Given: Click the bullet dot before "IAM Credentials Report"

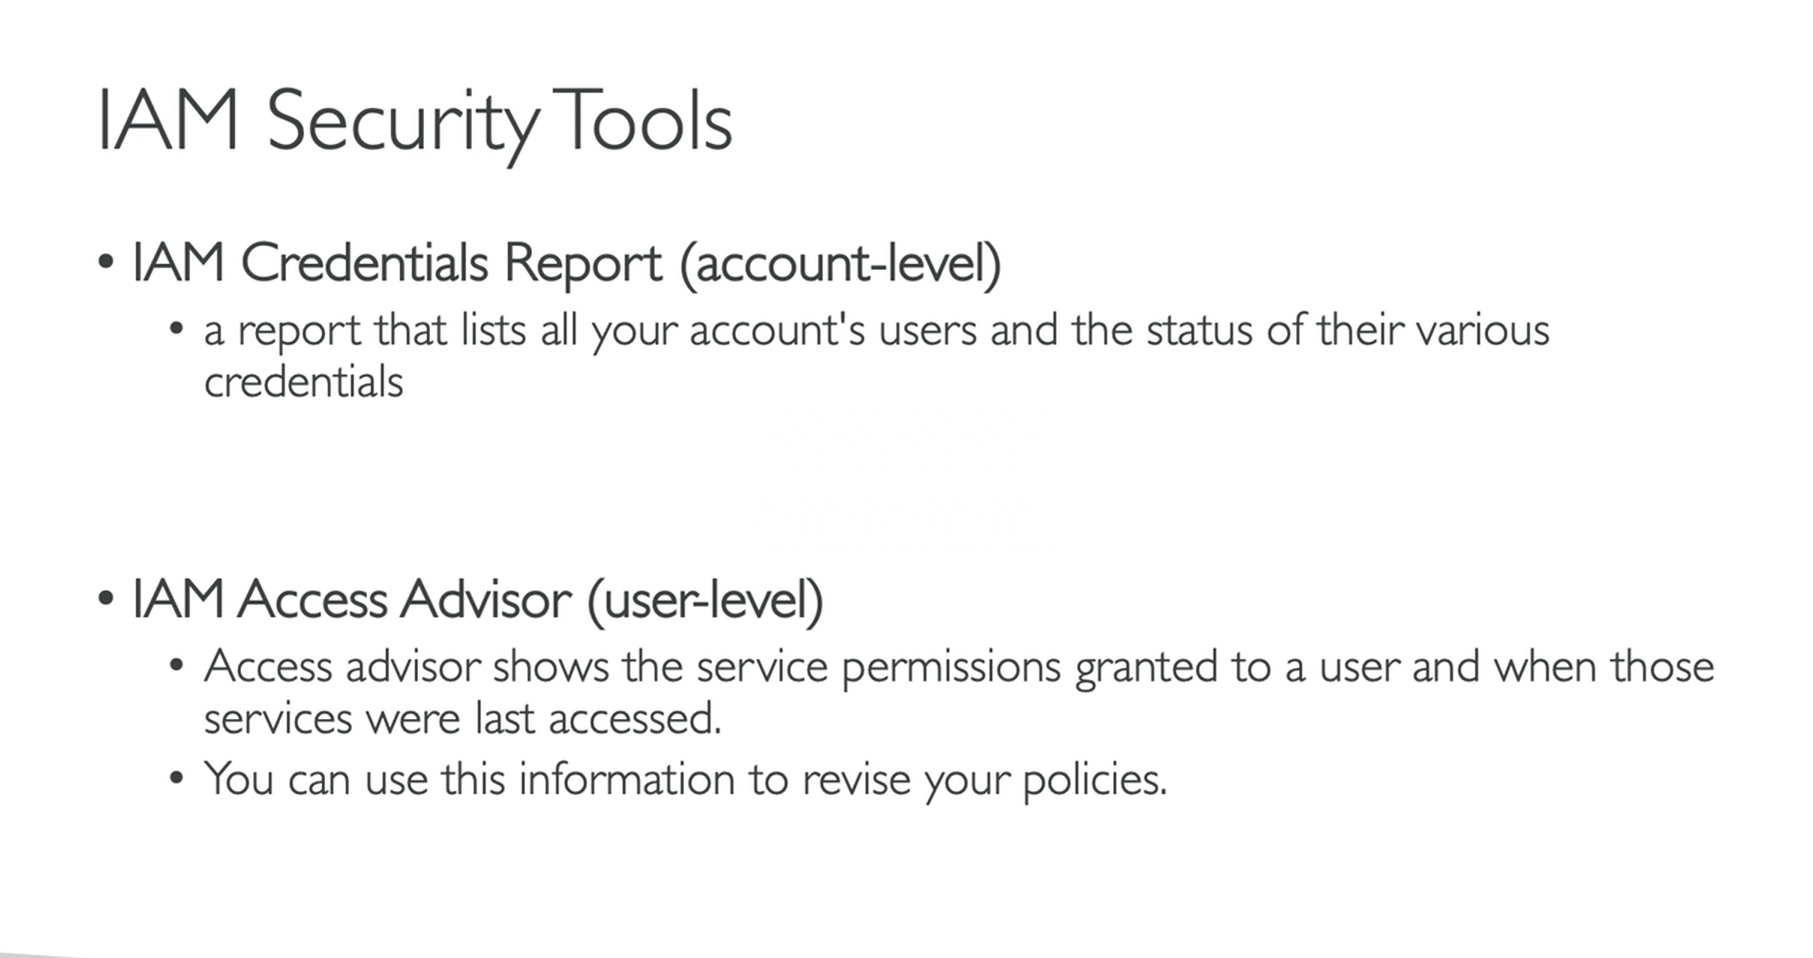Looking at the screenshot, I should click(106, 263).
